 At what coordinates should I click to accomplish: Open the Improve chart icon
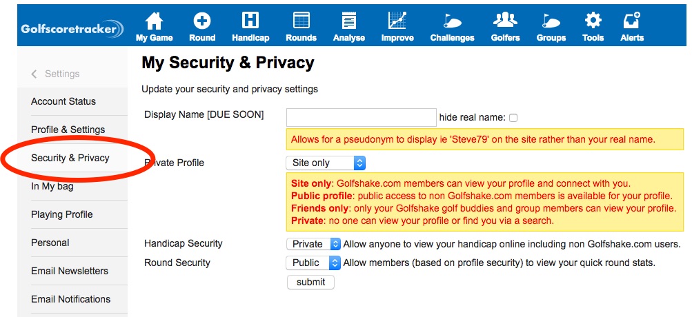pyautogui.click(x=397, y=21)
